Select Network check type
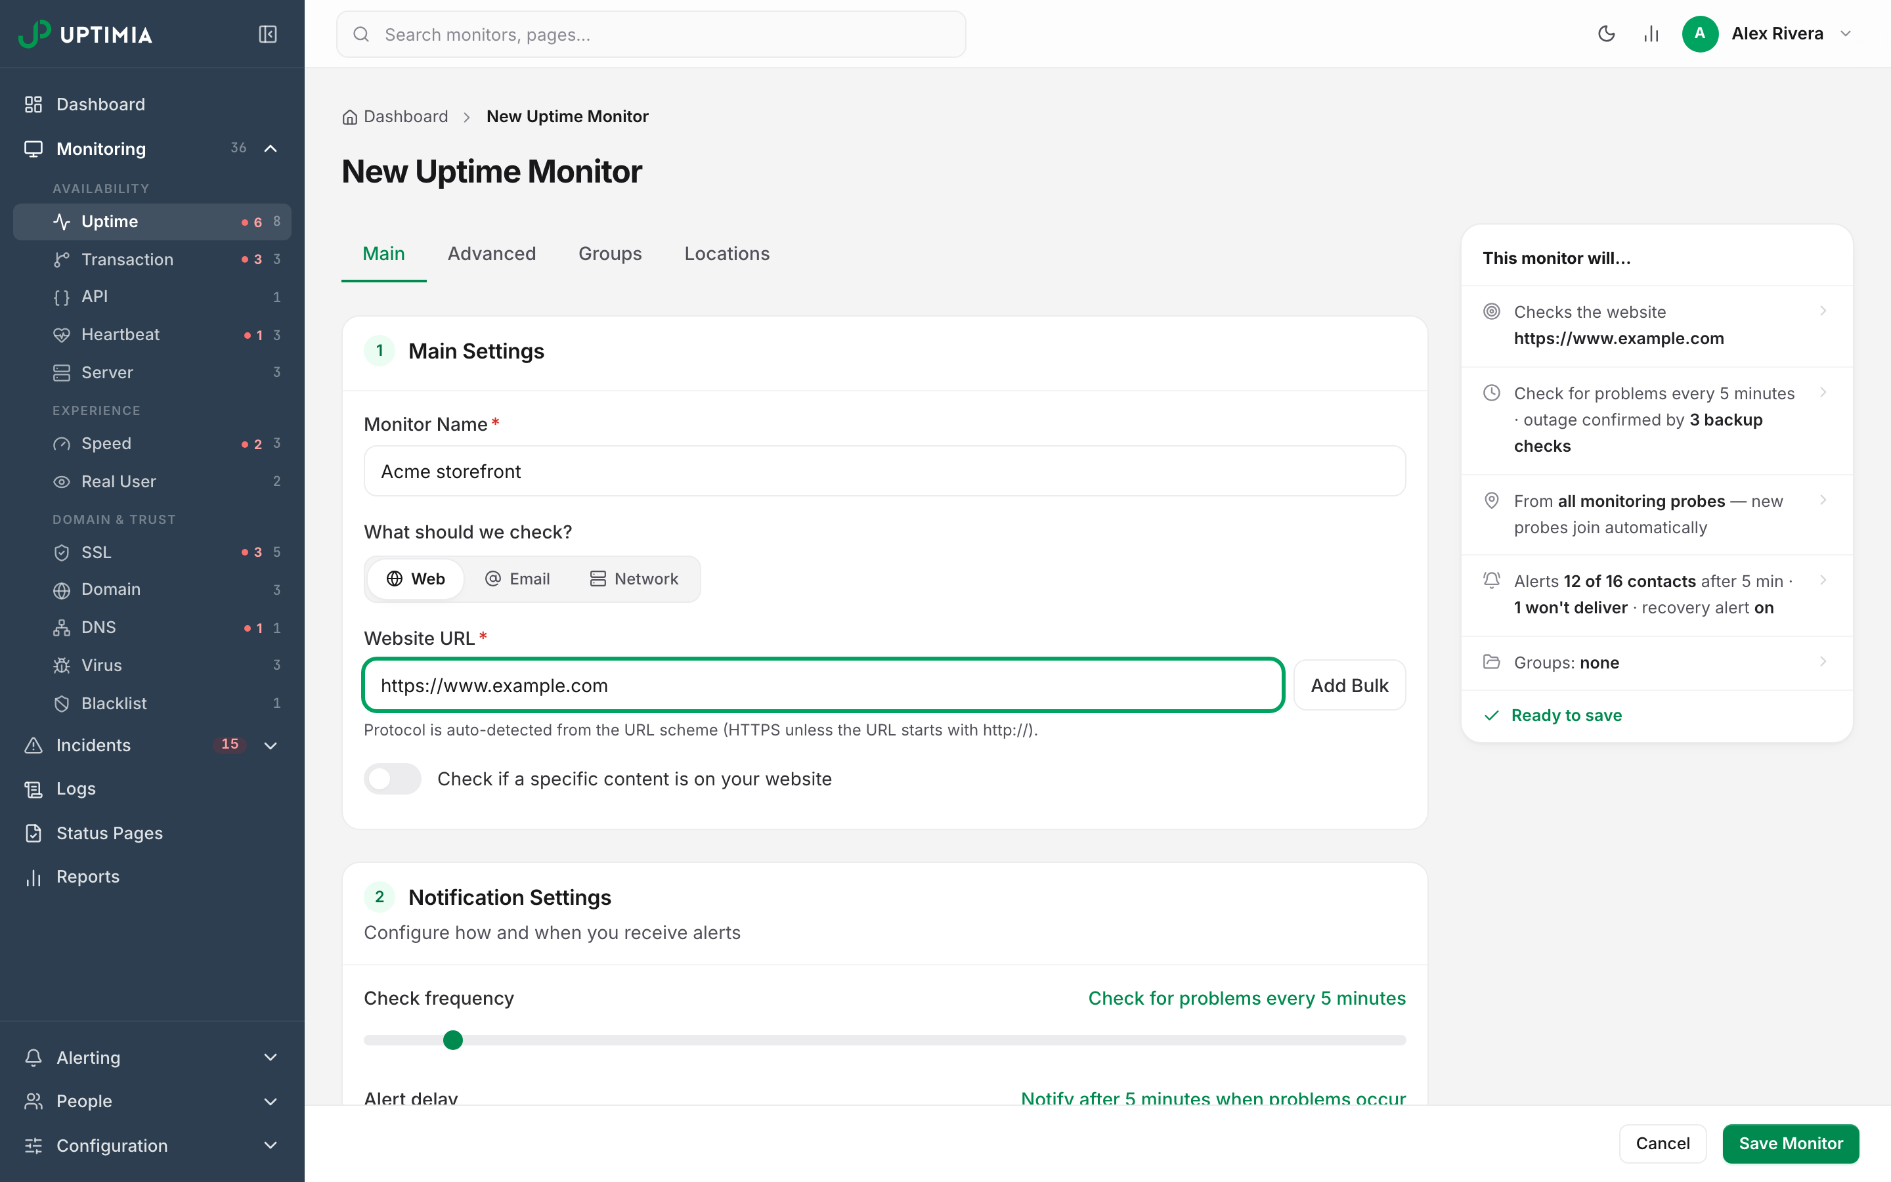 [634, 579]
